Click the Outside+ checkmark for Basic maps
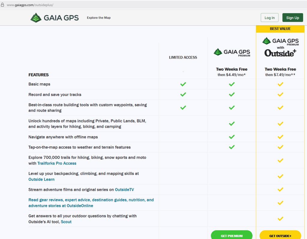This screenshot has width=307, height=239. pyautogui.click(x=280, y=84)
